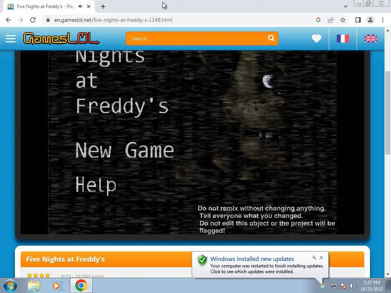Bookmark this tab with star icon
The image size is (391, 293).
[x=343, y=20]
